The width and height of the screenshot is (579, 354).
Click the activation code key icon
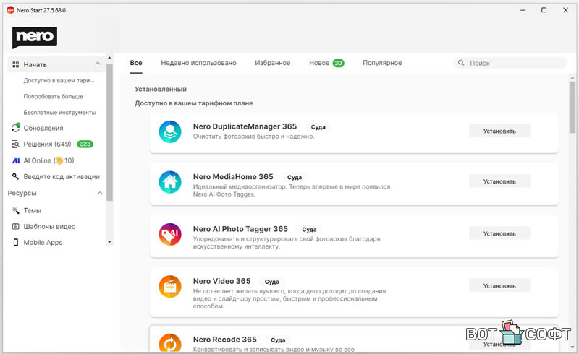click(15, 176)
